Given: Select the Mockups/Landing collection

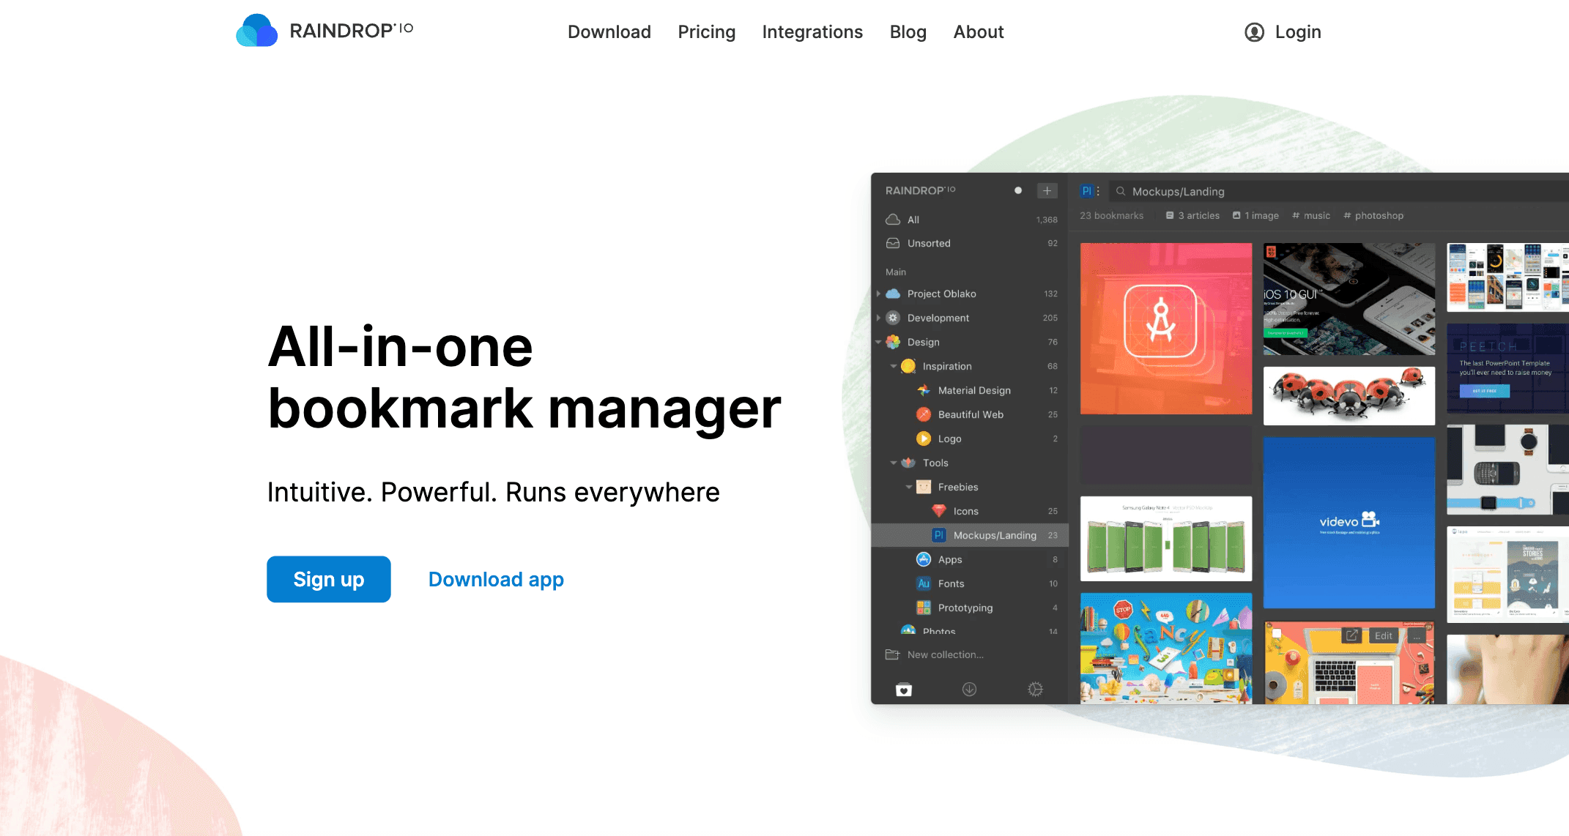Looking at the screenshot, I should click(970, 535).
